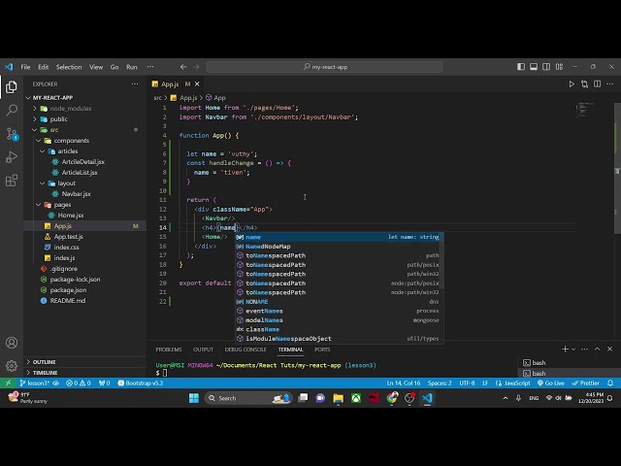Close the App.js editor tab
The image size is (621, 466).
click(x=197, y=84)
